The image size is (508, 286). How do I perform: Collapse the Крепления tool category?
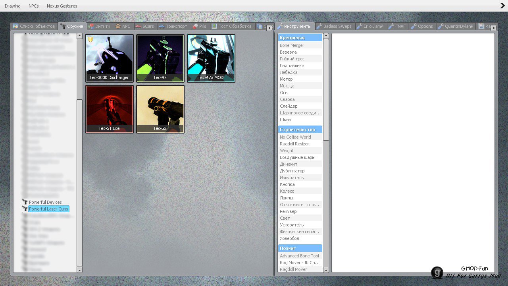point(300,38)
